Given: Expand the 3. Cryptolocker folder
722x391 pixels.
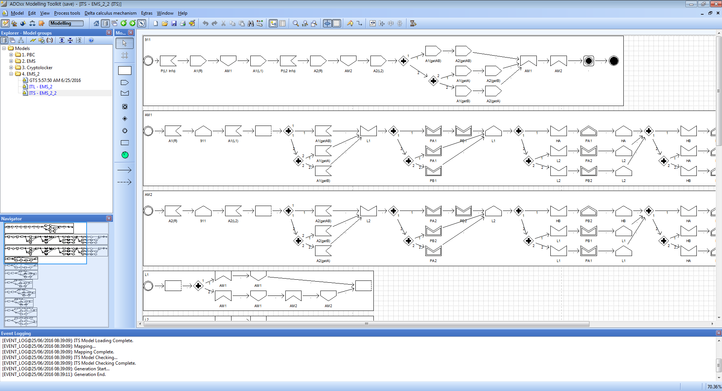Looking at the screenshot, I should (11, 68).
